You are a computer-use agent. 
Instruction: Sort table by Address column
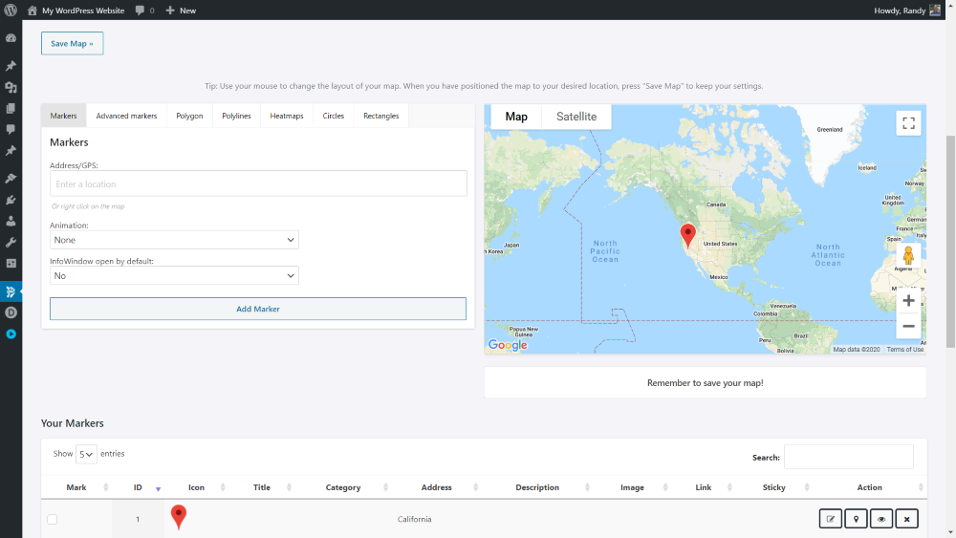coord(437,487)
